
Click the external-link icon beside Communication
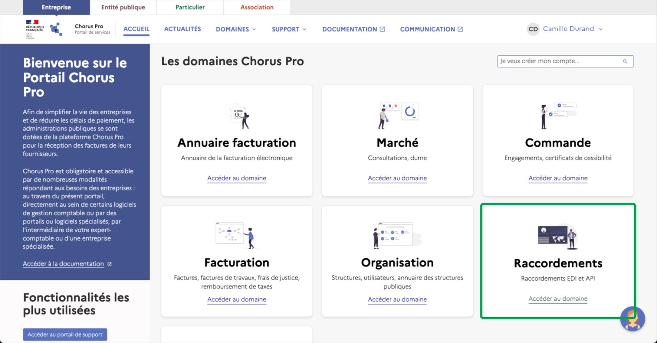pos(460,29)
